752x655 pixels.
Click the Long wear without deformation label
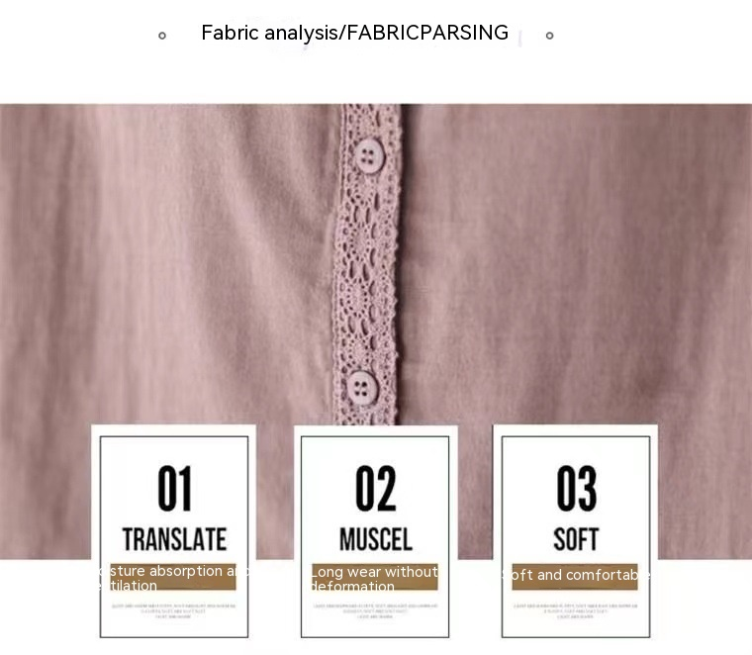(375, 577)
